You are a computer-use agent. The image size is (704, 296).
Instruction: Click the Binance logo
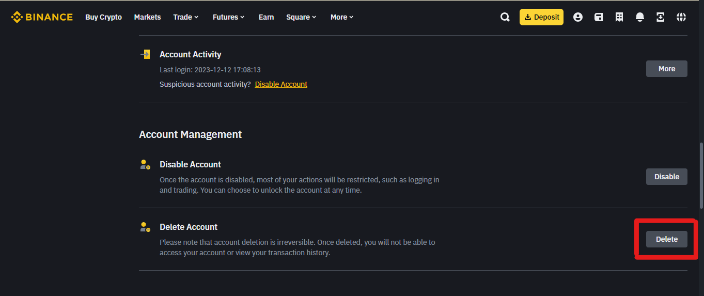pyautogui.click(x=42, y=17)
